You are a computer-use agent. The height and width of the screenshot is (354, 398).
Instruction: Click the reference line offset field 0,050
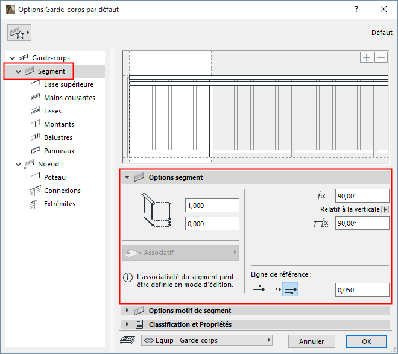[x=362, y=290]
